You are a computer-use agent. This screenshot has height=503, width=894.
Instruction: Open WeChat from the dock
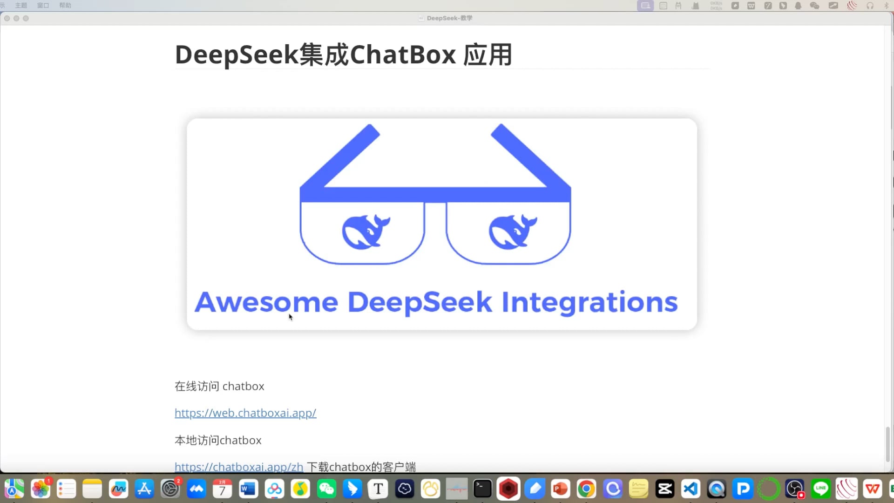pos(326,489)
